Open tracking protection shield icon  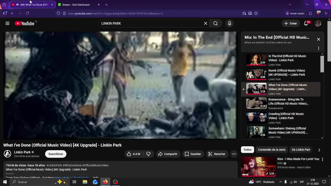coord(58,13)
